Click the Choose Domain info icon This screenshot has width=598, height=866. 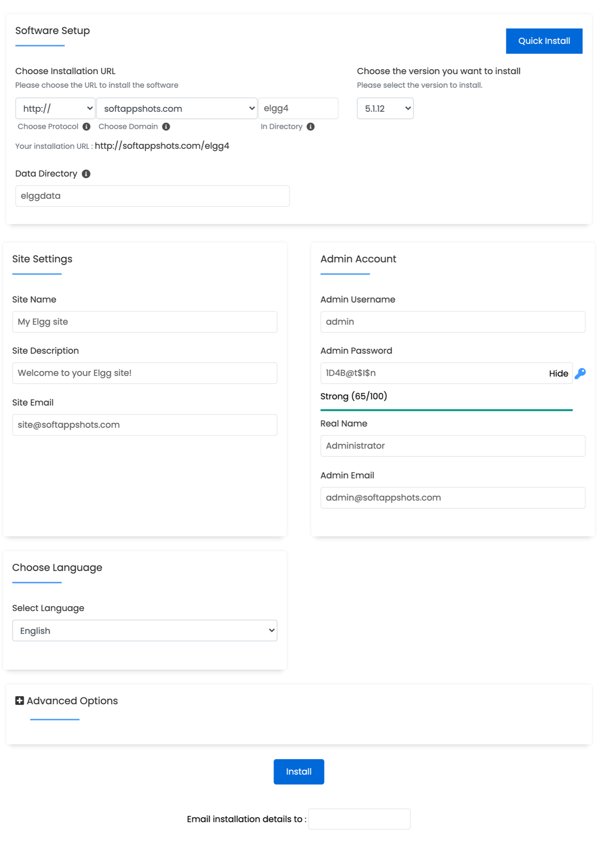[x=166, y=126]
